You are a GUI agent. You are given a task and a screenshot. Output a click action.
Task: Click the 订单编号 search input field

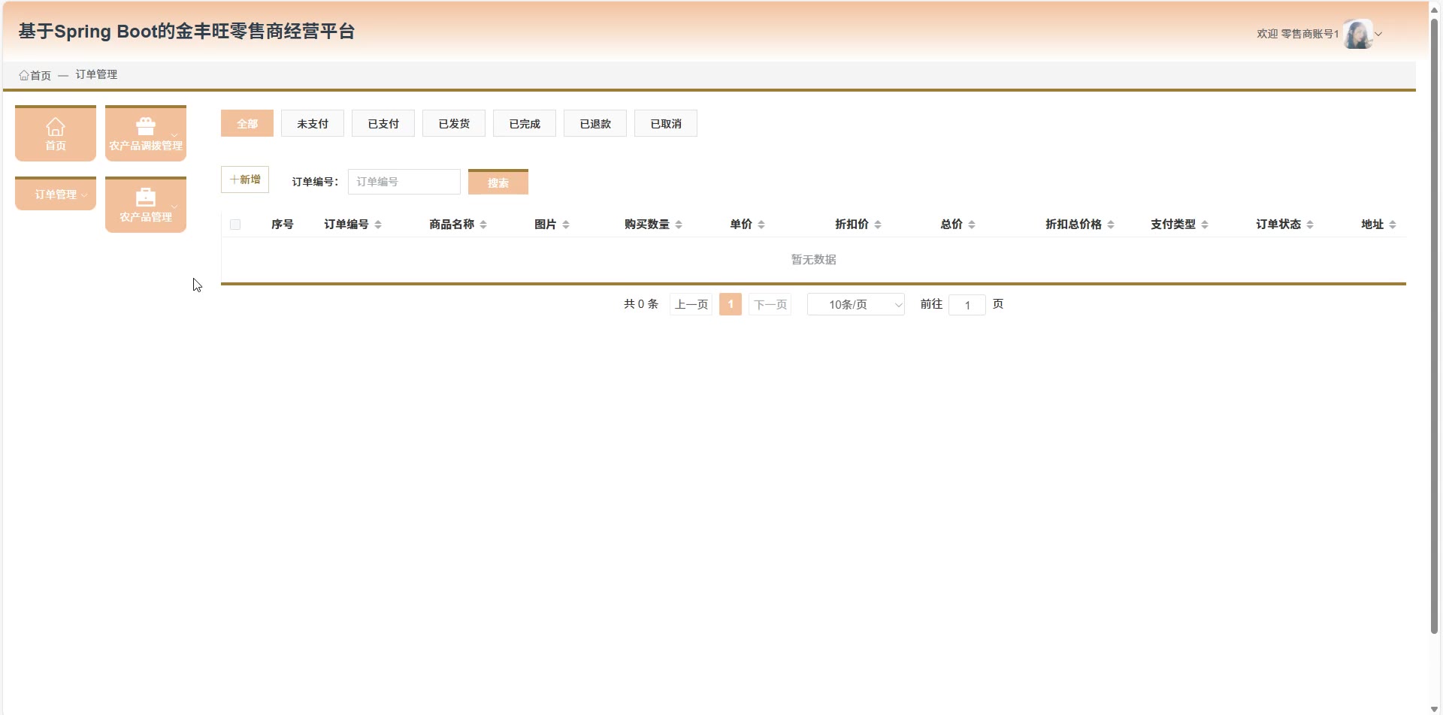[404, 182]
